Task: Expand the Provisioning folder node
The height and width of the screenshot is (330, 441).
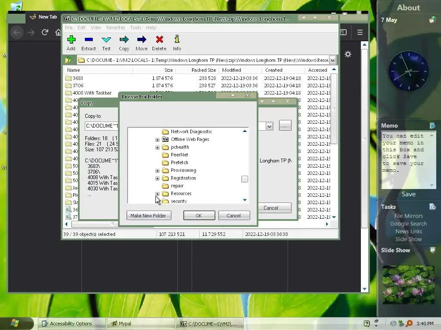Action: pos(157,171)
